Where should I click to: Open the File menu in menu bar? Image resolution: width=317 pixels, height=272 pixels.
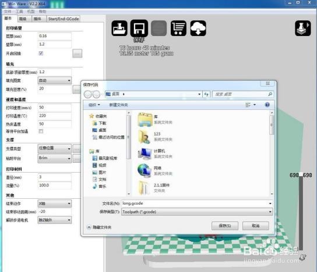[8, 12]
